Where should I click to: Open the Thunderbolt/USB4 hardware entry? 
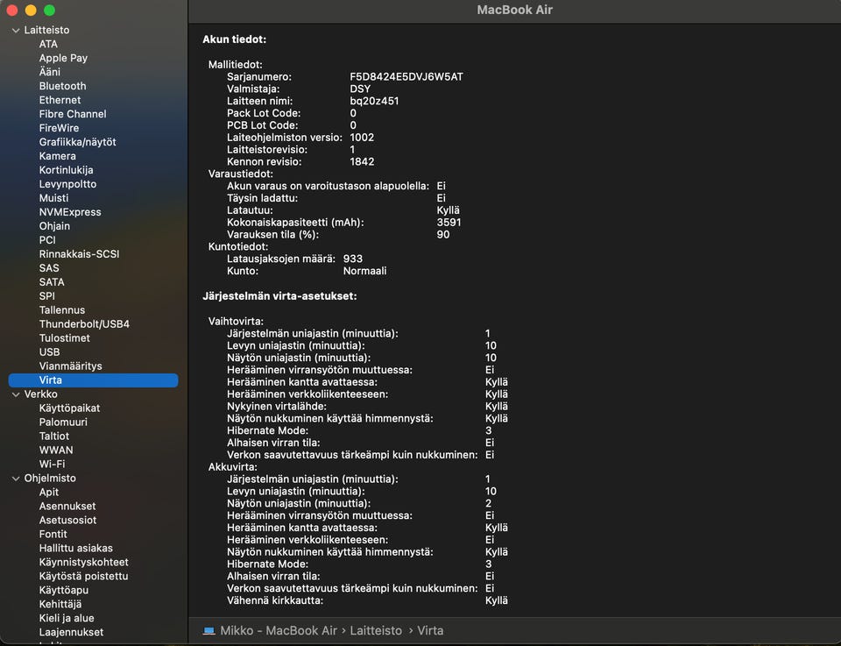(x=84, y=324)
